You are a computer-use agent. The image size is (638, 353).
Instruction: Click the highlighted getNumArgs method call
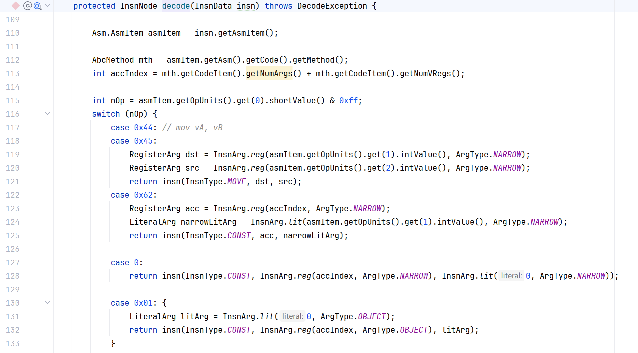tap(269, 73)
